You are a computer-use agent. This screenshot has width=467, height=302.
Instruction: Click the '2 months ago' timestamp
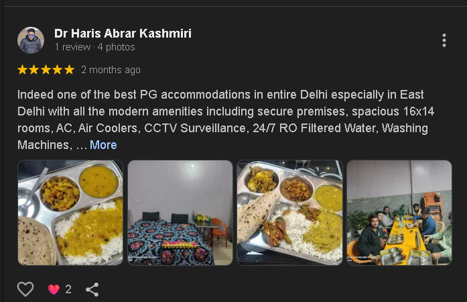point(111,70)
